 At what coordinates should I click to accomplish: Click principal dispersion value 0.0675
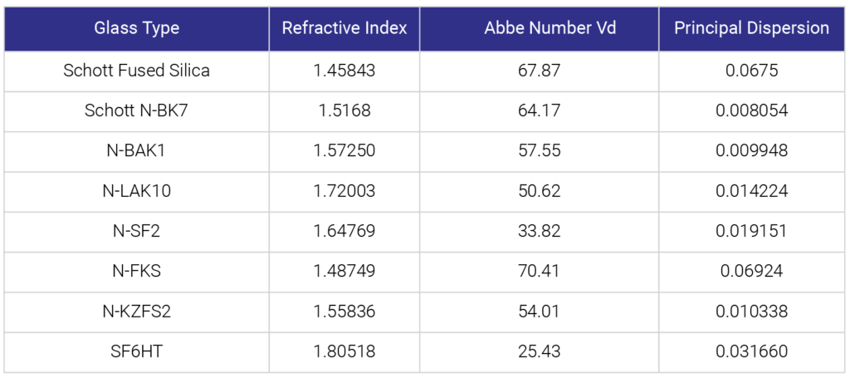[x=751, y=71]
